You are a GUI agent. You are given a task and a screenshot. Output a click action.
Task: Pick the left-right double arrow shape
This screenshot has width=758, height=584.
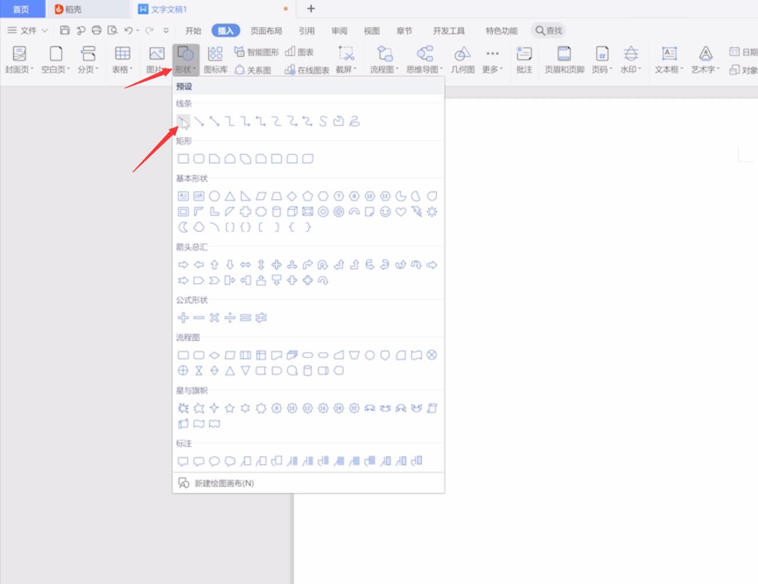coord(246,265)
